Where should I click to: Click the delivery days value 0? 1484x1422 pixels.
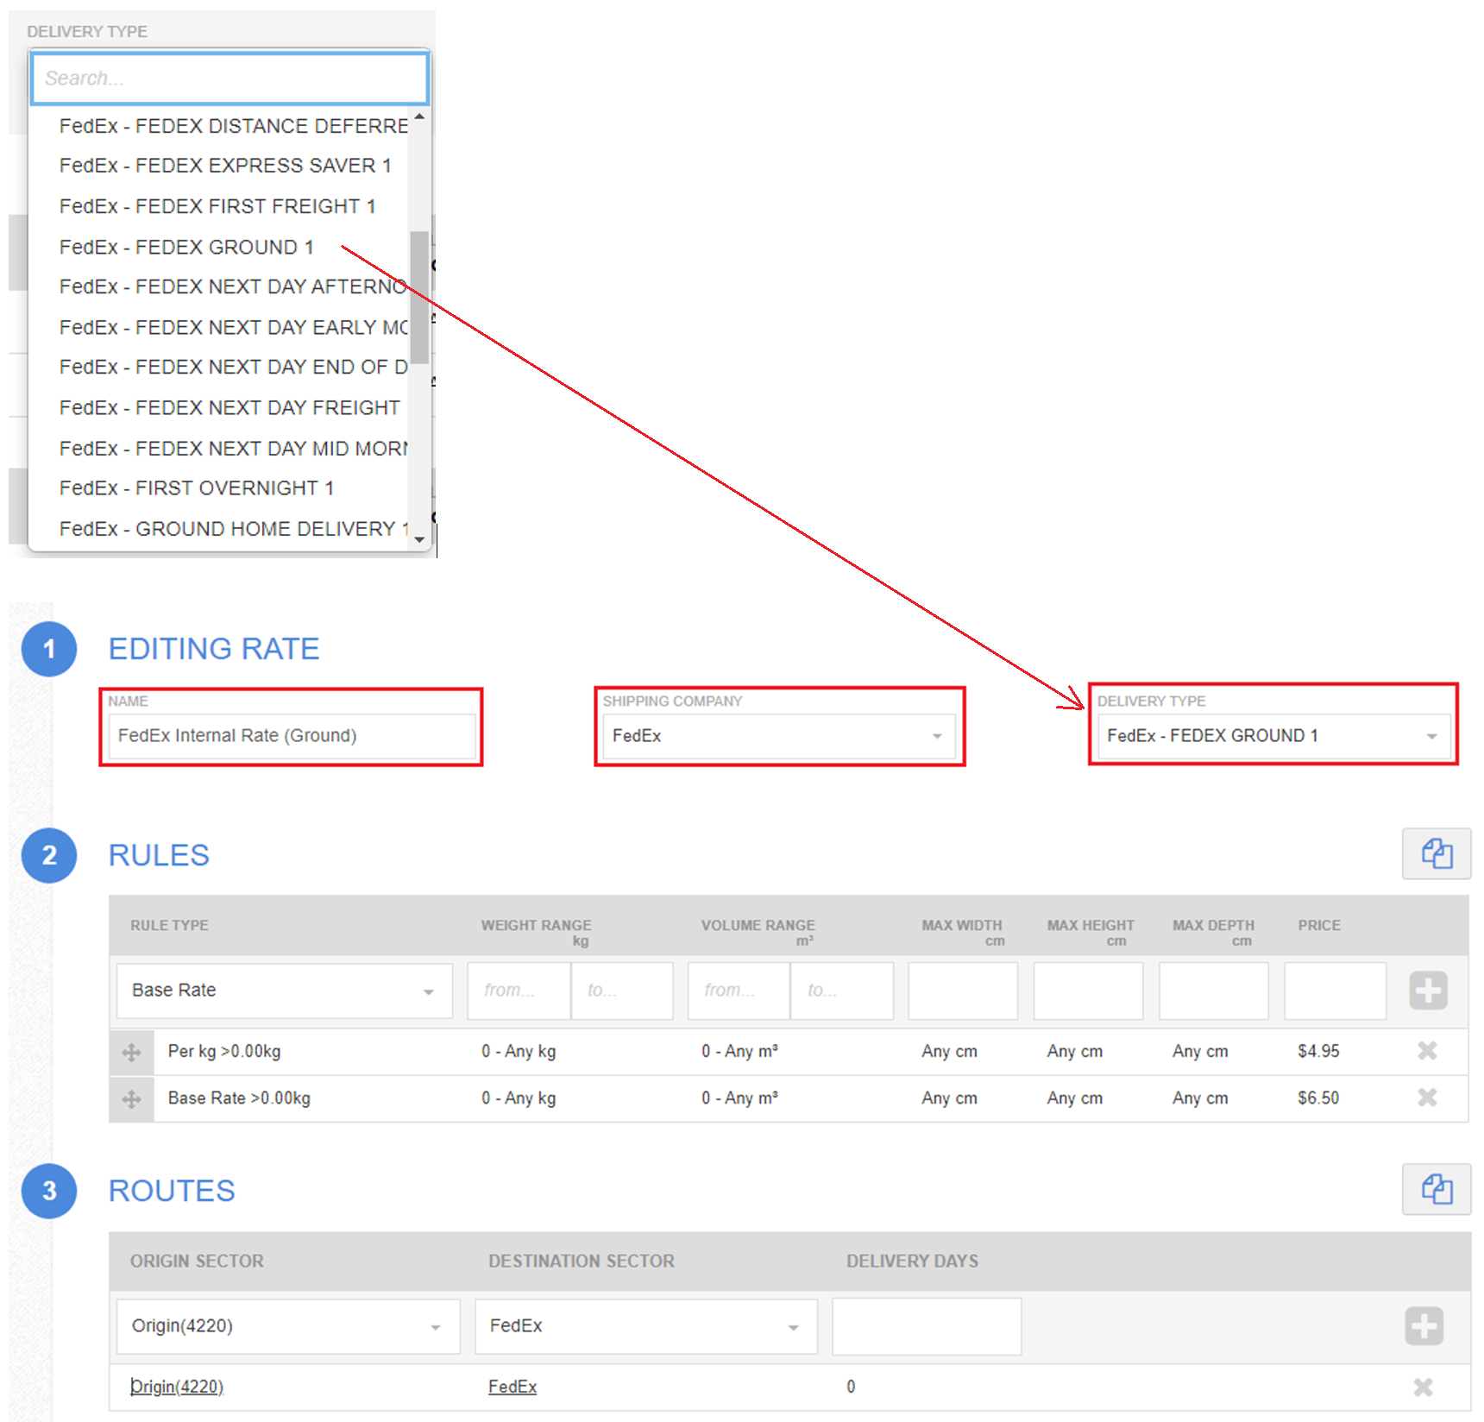point(851,1387)
